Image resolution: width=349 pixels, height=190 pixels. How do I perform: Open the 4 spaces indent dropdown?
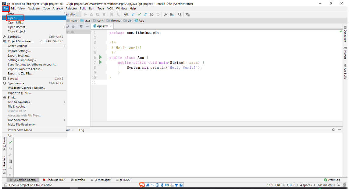click(x=307, y=185)
